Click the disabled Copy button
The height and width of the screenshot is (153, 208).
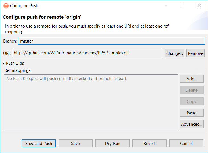[192, 101]
